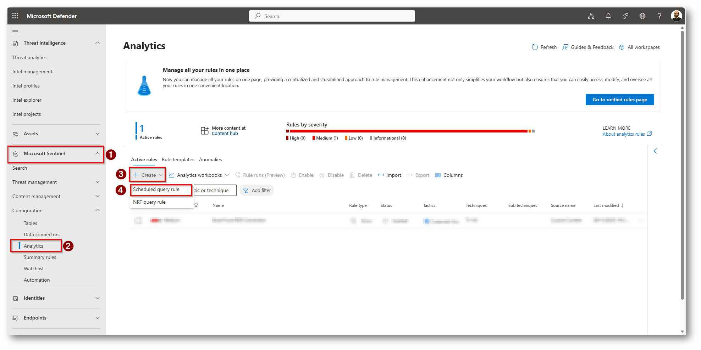The width and height of the screenshot is (701, 350).
Task: Sort by the Last modified column header
Action: [x=608, y=205]
